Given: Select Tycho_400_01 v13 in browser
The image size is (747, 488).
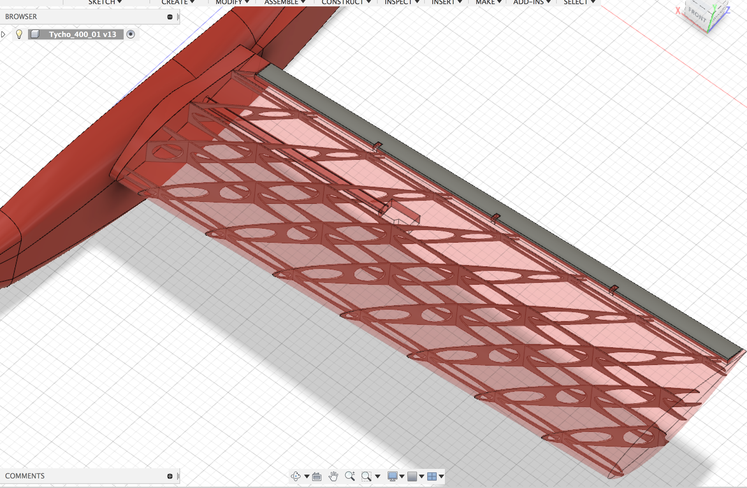Looking at the screenshot, I should tap(82, 34).
